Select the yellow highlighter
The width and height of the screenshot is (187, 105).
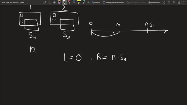79,2
